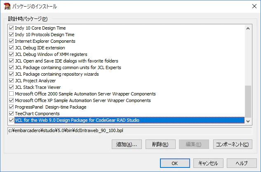The width and height of the screenshot is (261, 172).
Task: Click the 削除(R) remove button
Action: (x=160, y=144)
